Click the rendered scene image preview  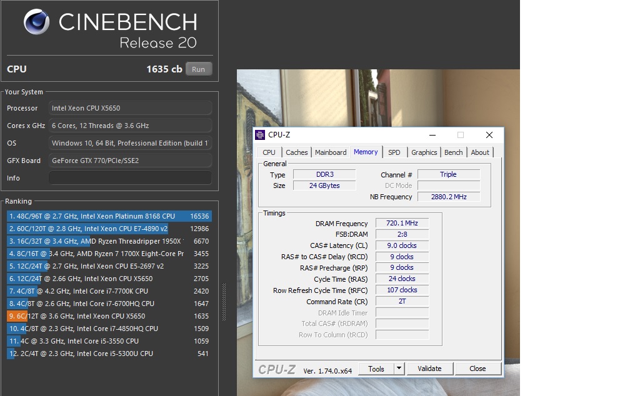[x=377, y=232]
